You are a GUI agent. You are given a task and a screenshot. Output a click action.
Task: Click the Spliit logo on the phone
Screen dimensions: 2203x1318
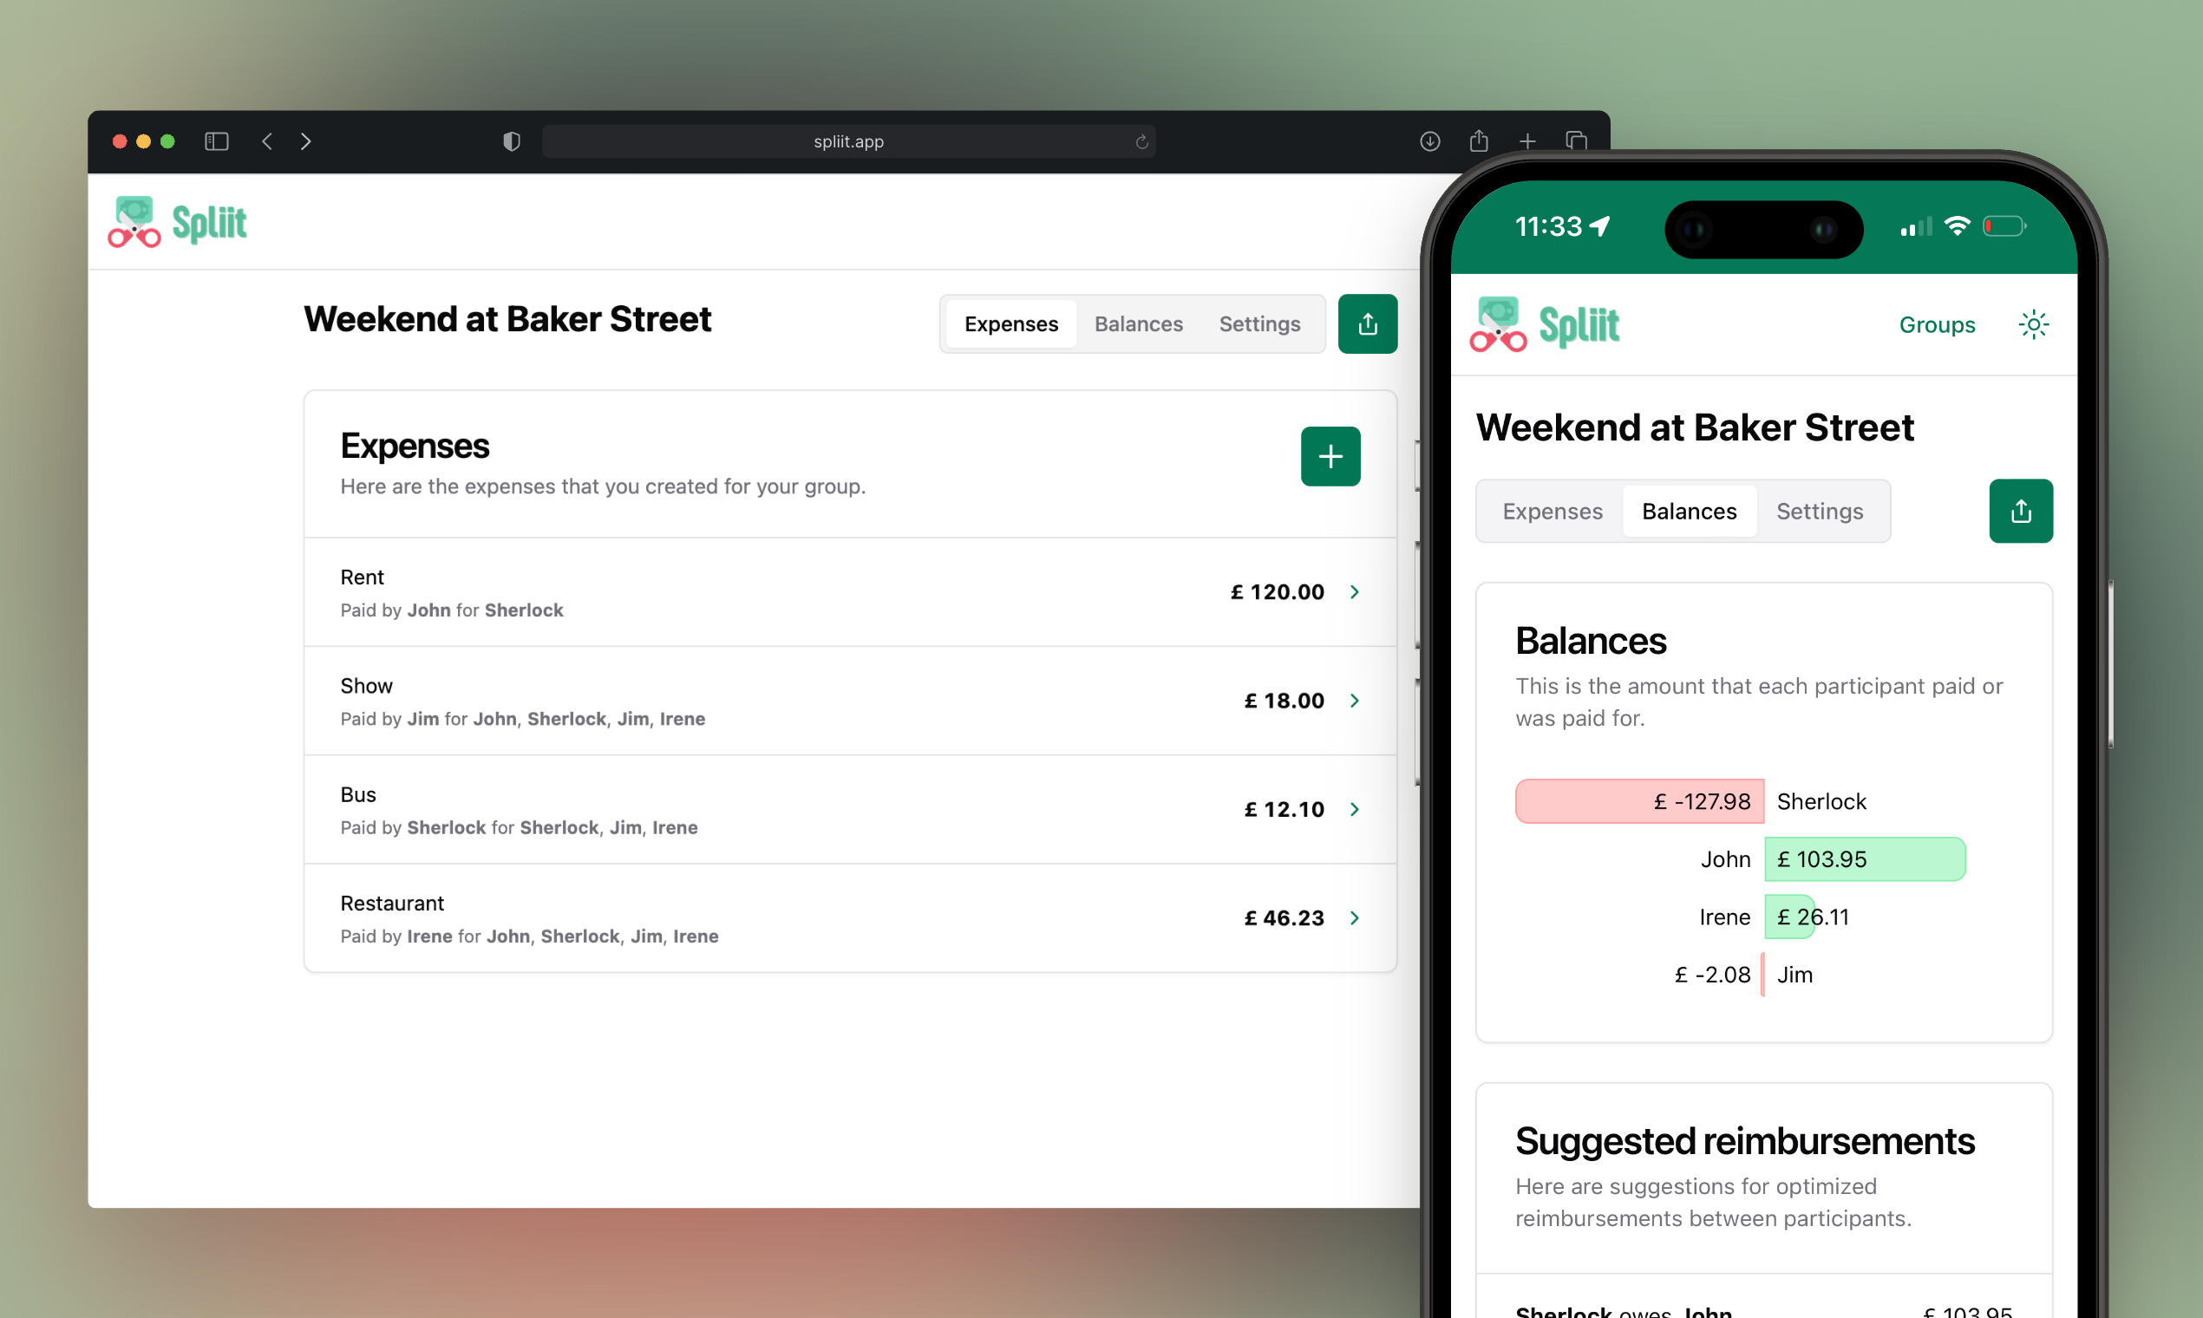click(x=1544, y=325)
